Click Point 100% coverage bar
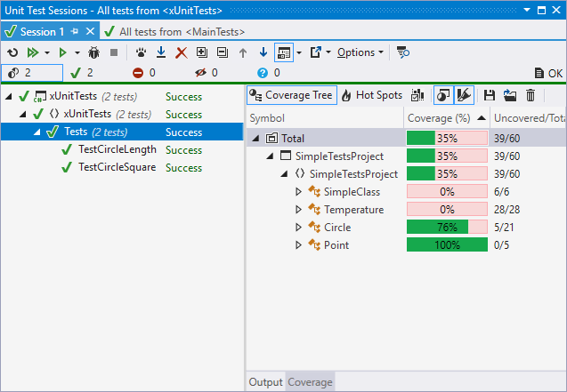Viewport: 567px width, 392px height. click(447, 245)
